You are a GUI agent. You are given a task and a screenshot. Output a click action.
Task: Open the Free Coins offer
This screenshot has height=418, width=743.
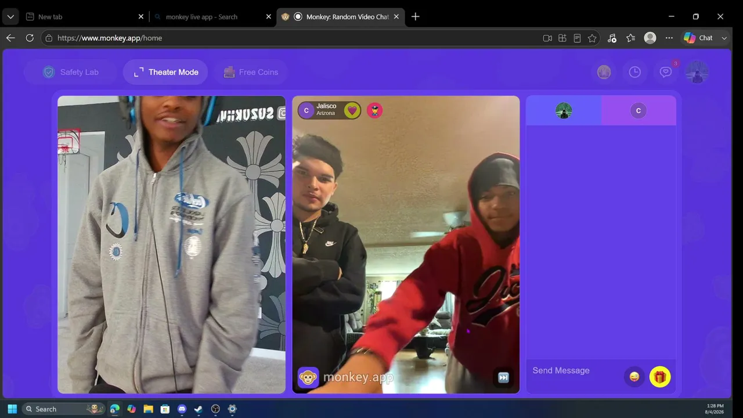251,72
